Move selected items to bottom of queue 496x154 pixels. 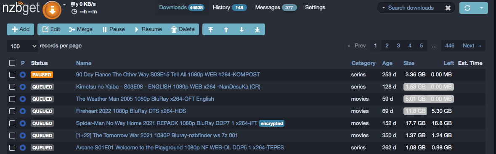click(x=257, y=29)
